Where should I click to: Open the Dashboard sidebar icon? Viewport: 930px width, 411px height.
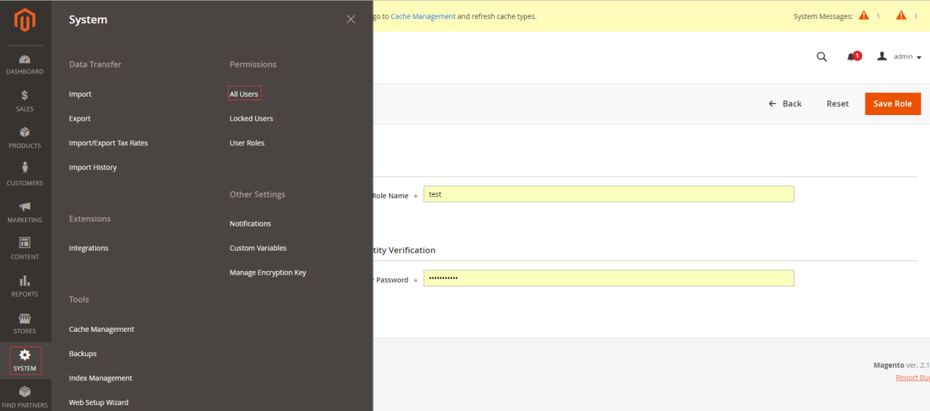[25, 64]
